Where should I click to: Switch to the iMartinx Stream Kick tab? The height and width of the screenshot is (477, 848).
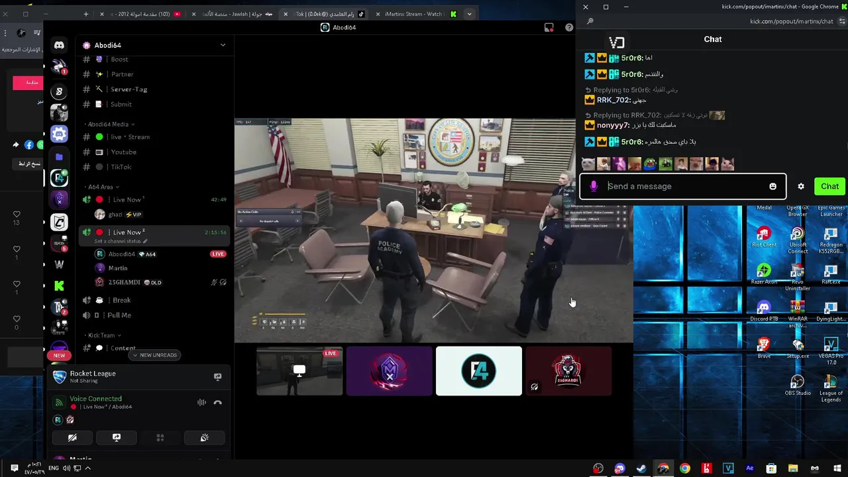[417, 14]
